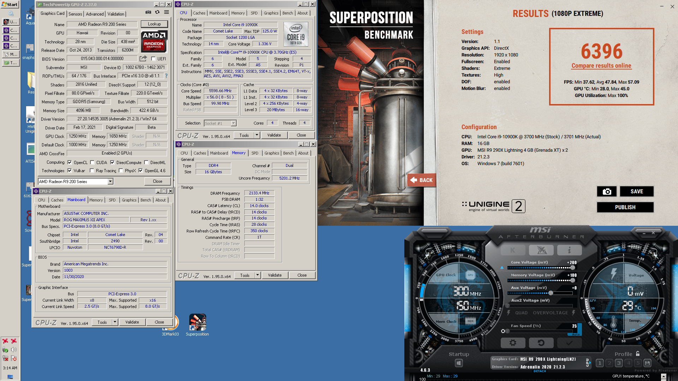Viewport: 678px width, 381px height.
Task: Click the Afterburner OC Scanner jet icon
Action: (541, 250)
